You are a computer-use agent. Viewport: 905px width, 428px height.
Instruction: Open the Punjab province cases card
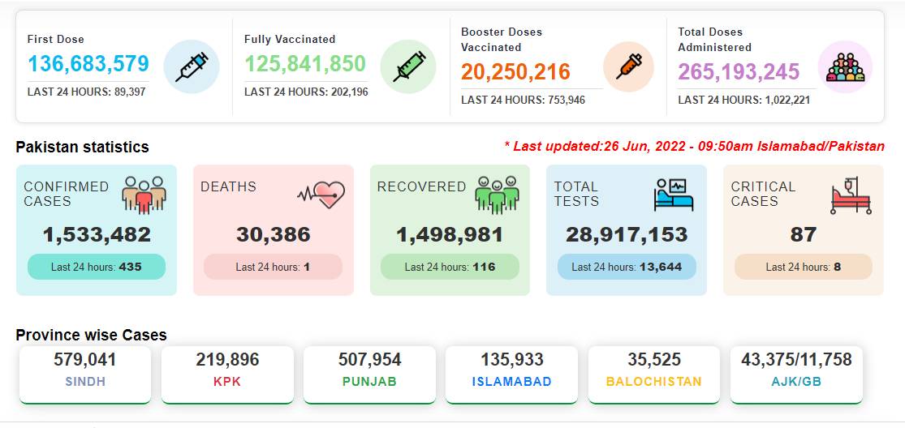click(369, 374)
